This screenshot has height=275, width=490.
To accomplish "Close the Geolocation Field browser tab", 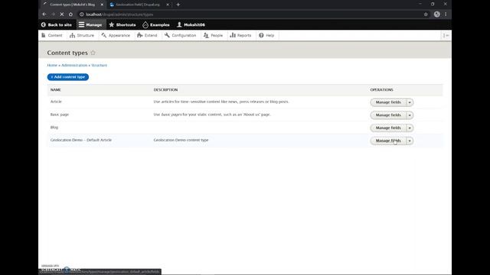I will coord(168,5).
